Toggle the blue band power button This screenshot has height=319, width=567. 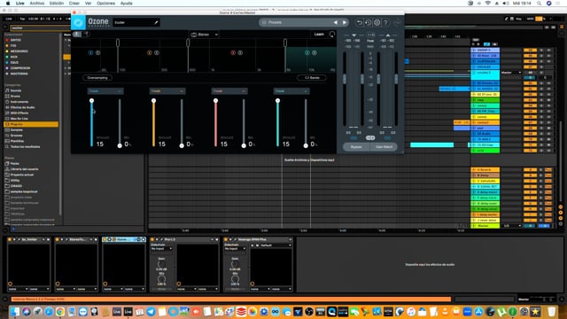(90, 53)
